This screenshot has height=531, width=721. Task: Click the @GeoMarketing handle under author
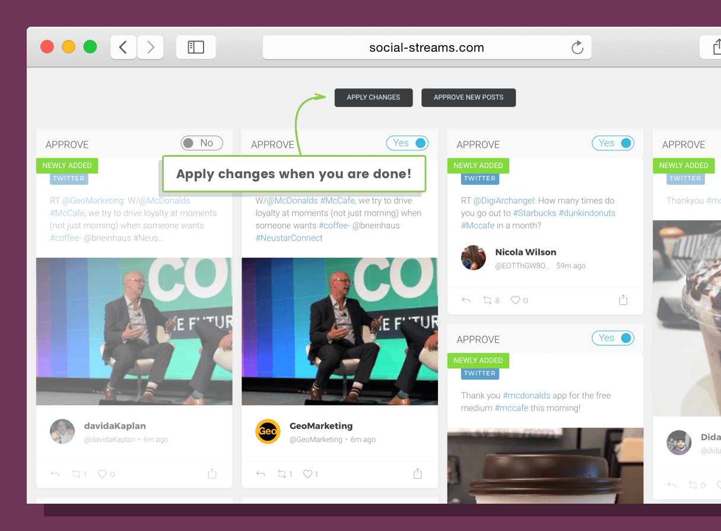click(316, 440)
